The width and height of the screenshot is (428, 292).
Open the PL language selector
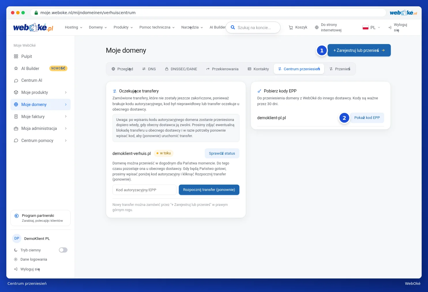coord(371,28)
